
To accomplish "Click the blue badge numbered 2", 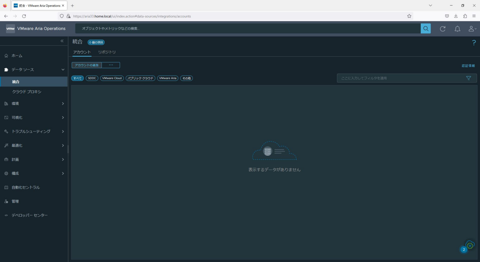I will [x=464, y=250].
